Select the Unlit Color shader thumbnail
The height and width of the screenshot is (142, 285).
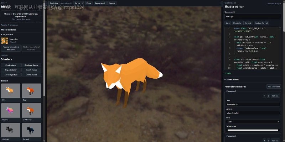click(x=31, y=110)
